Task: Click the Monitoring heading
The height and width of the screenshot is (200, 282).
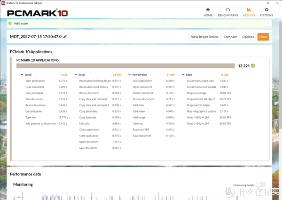Action: (x=23, y=184)
